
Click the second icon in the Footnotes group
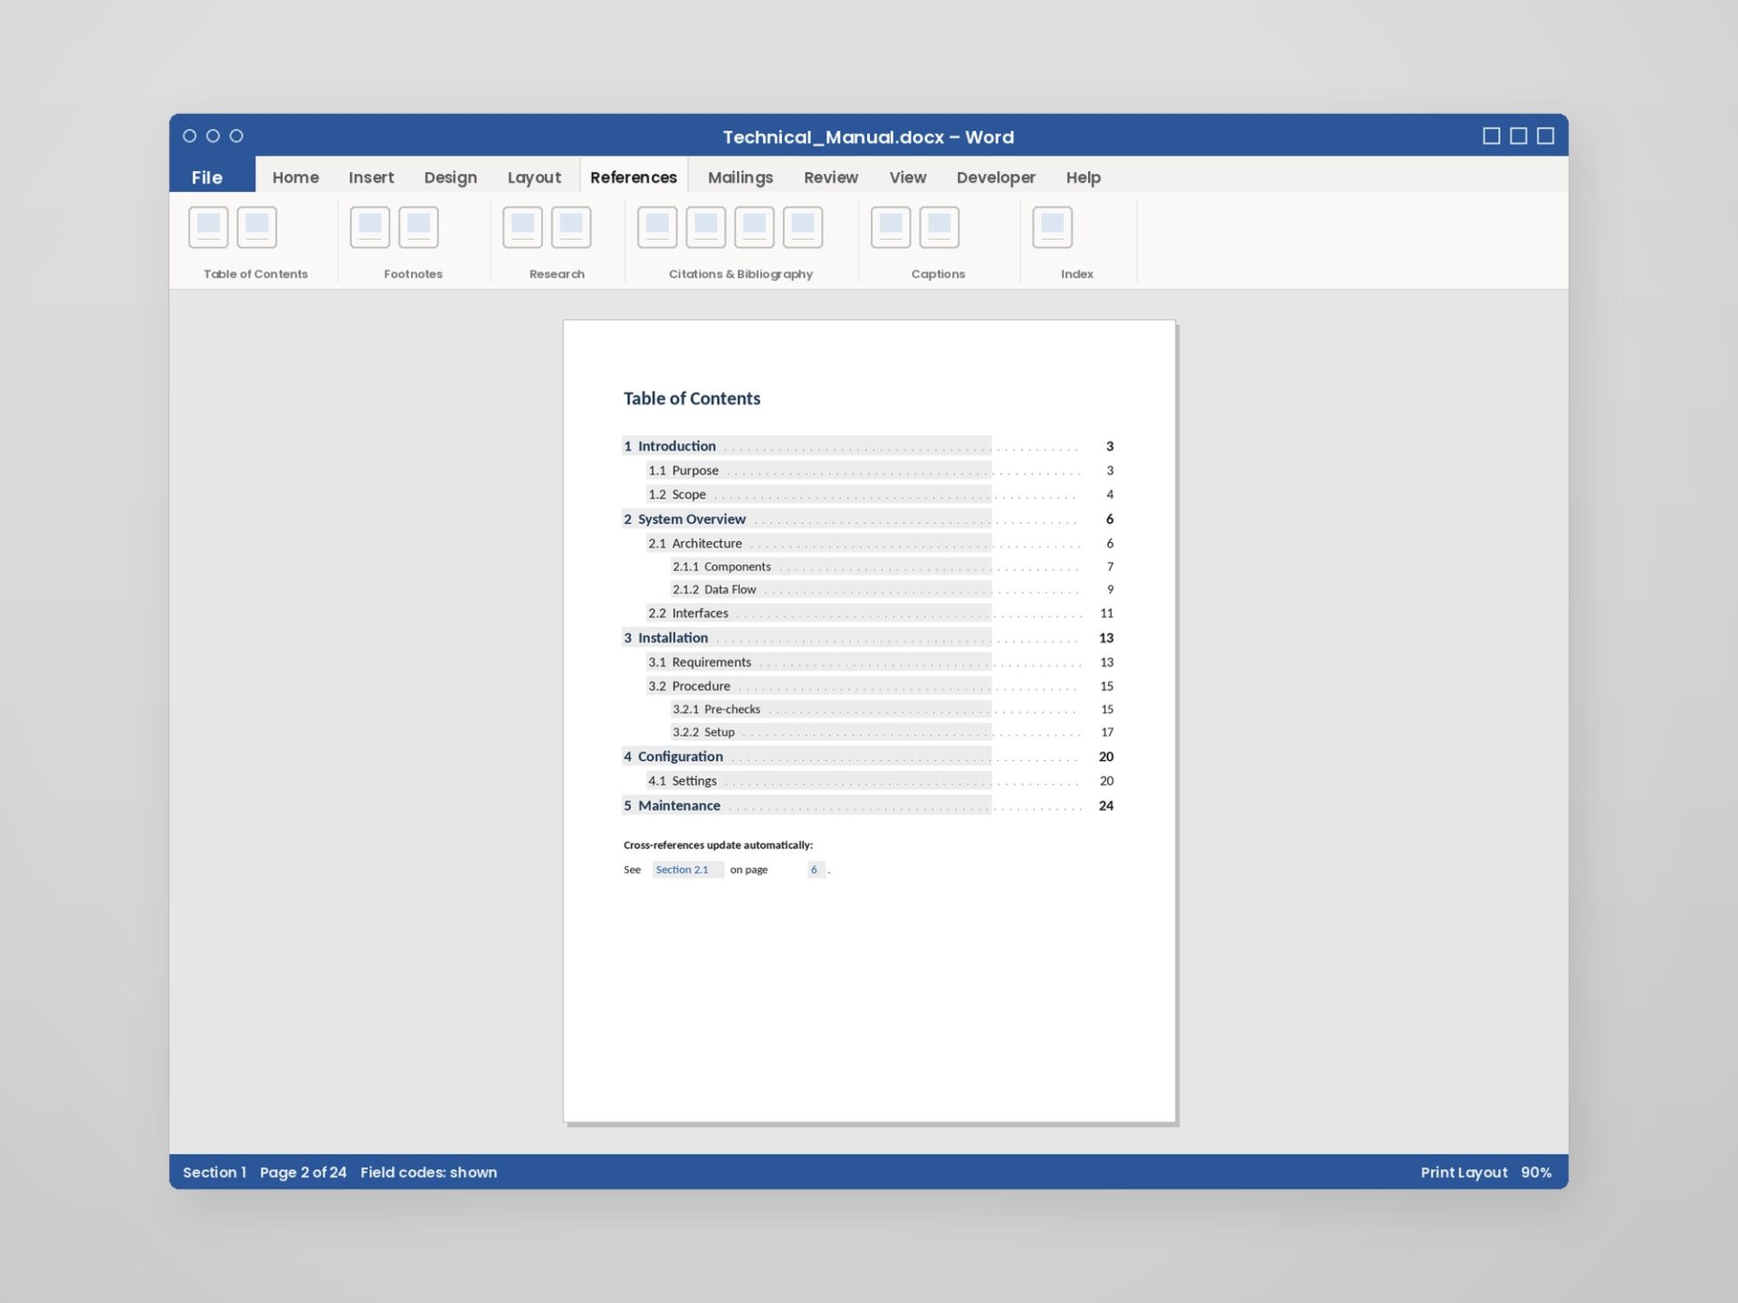(418, 227)
